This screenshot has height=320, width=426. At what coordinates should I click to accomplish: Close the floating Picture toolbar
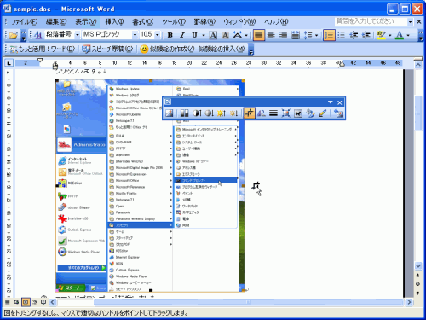(x=340, y=102)
